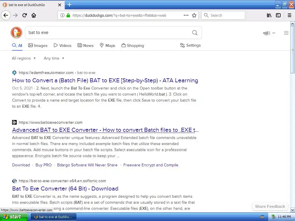Image resolution: width=295 pixels, height=221 pixels.
Task: Open search Settings dropdown
Action: pyautogui.click(x=190, y=45)
